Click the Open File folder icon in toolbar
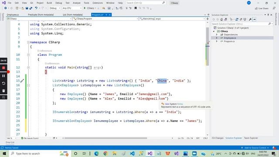This screenshot has width=279, height=157. pyautogui.click(x=23, y=8)
